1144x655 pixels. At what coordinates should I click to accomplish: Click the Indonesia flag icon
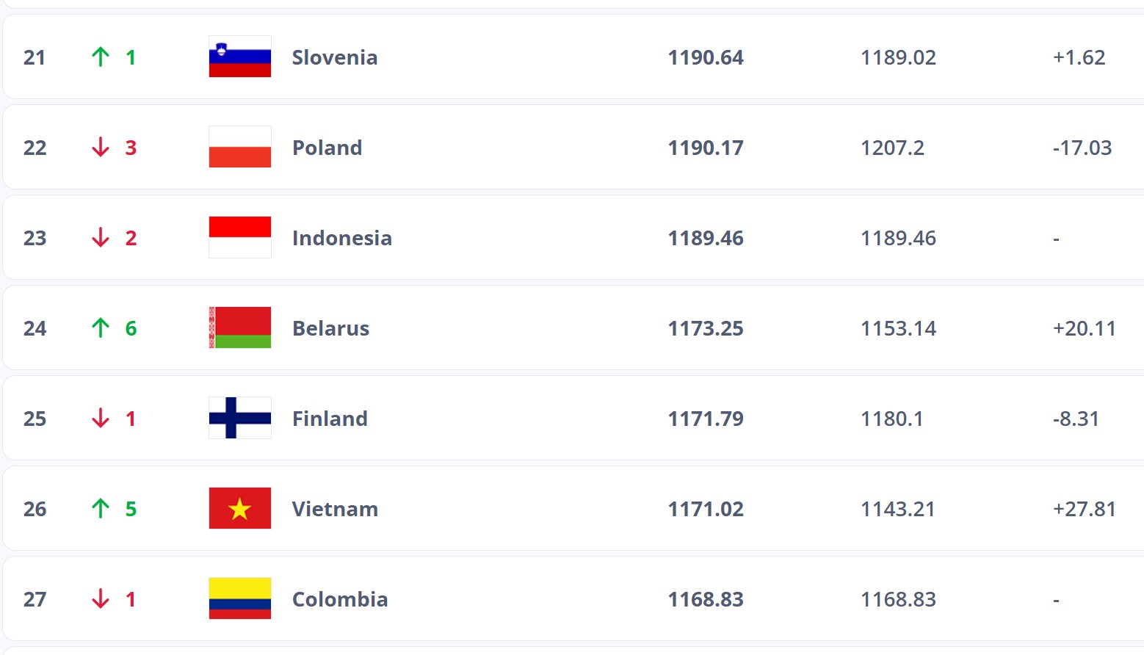coord(240,237)
